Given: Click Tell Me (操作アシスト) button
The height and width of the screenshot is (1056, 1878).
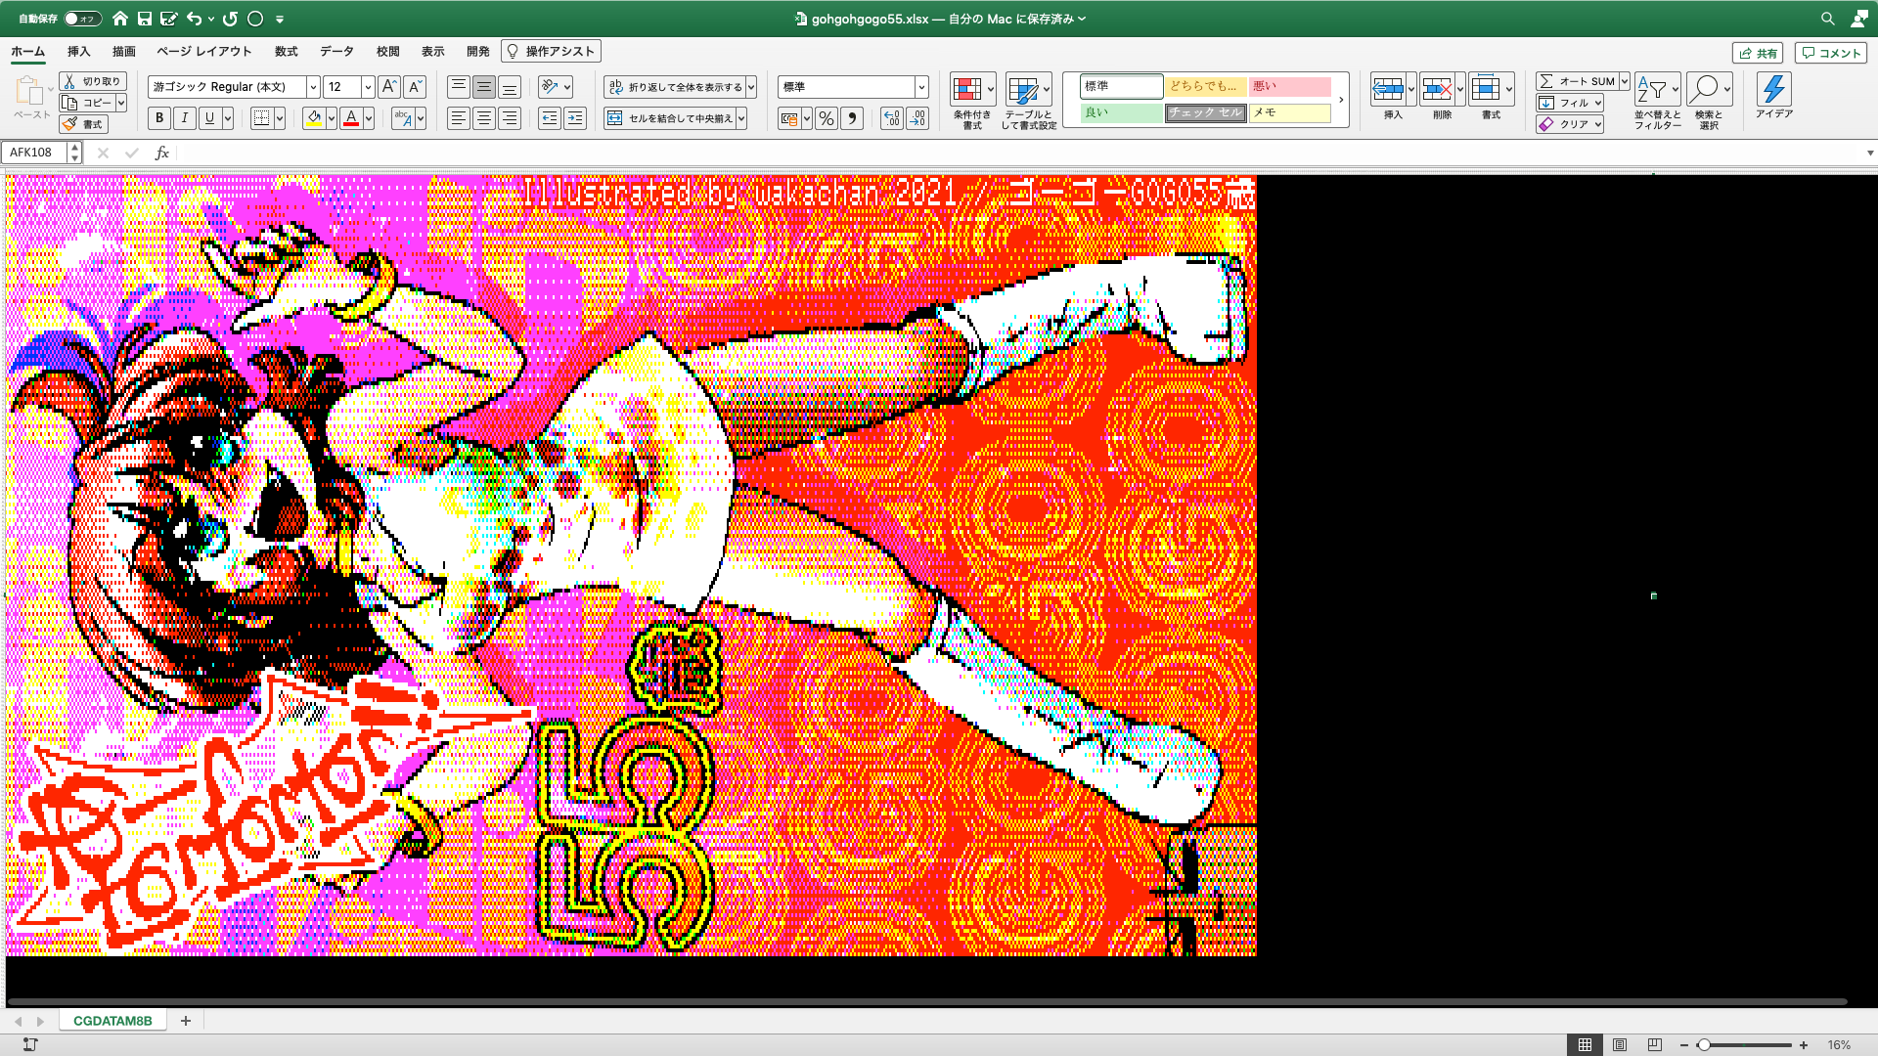Looking at the screenshot, I should click(x=551, y=52).
